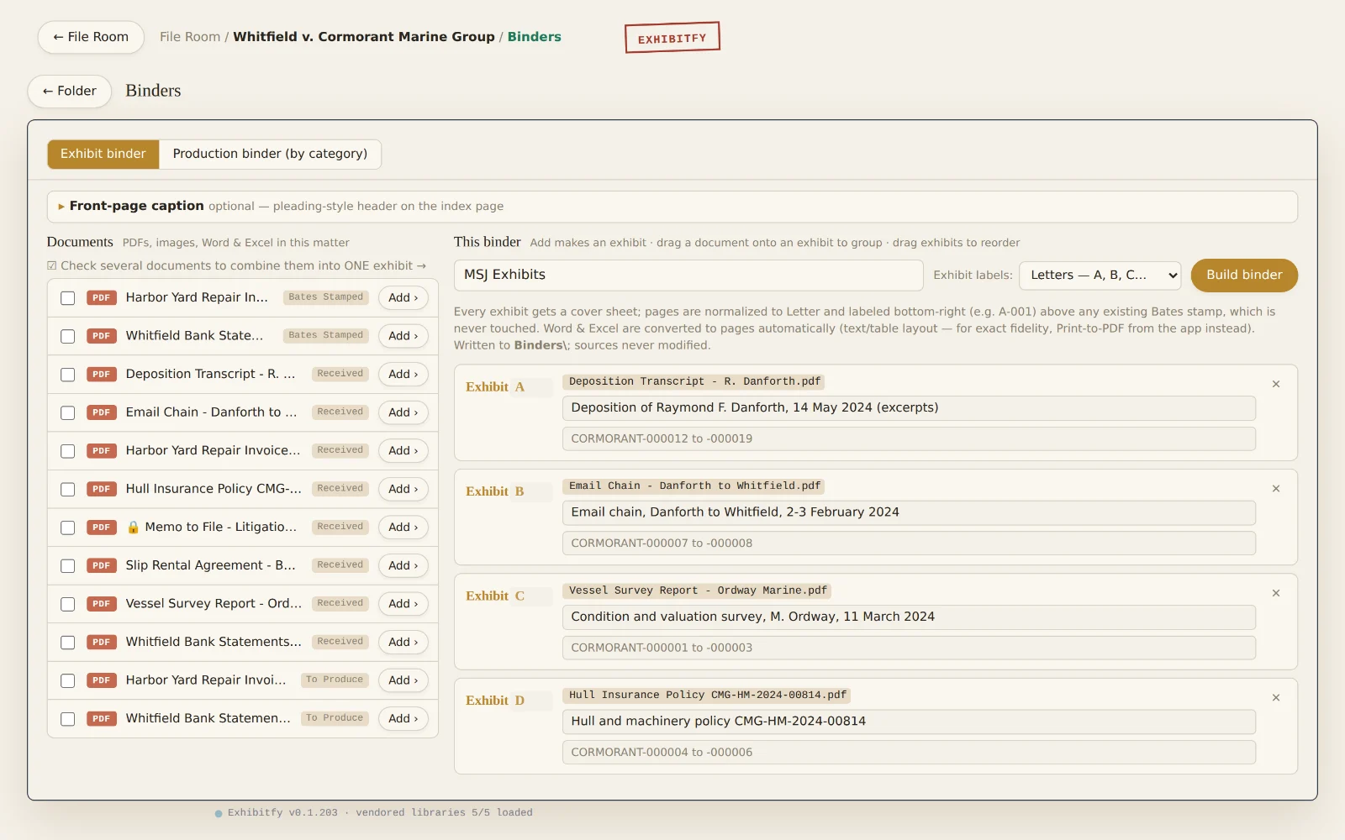This screenshot has width=1345, height=840.
Task: Add Harbor Yard Repair In... Bates Stamped as exhibit
Action: [403, 297]
